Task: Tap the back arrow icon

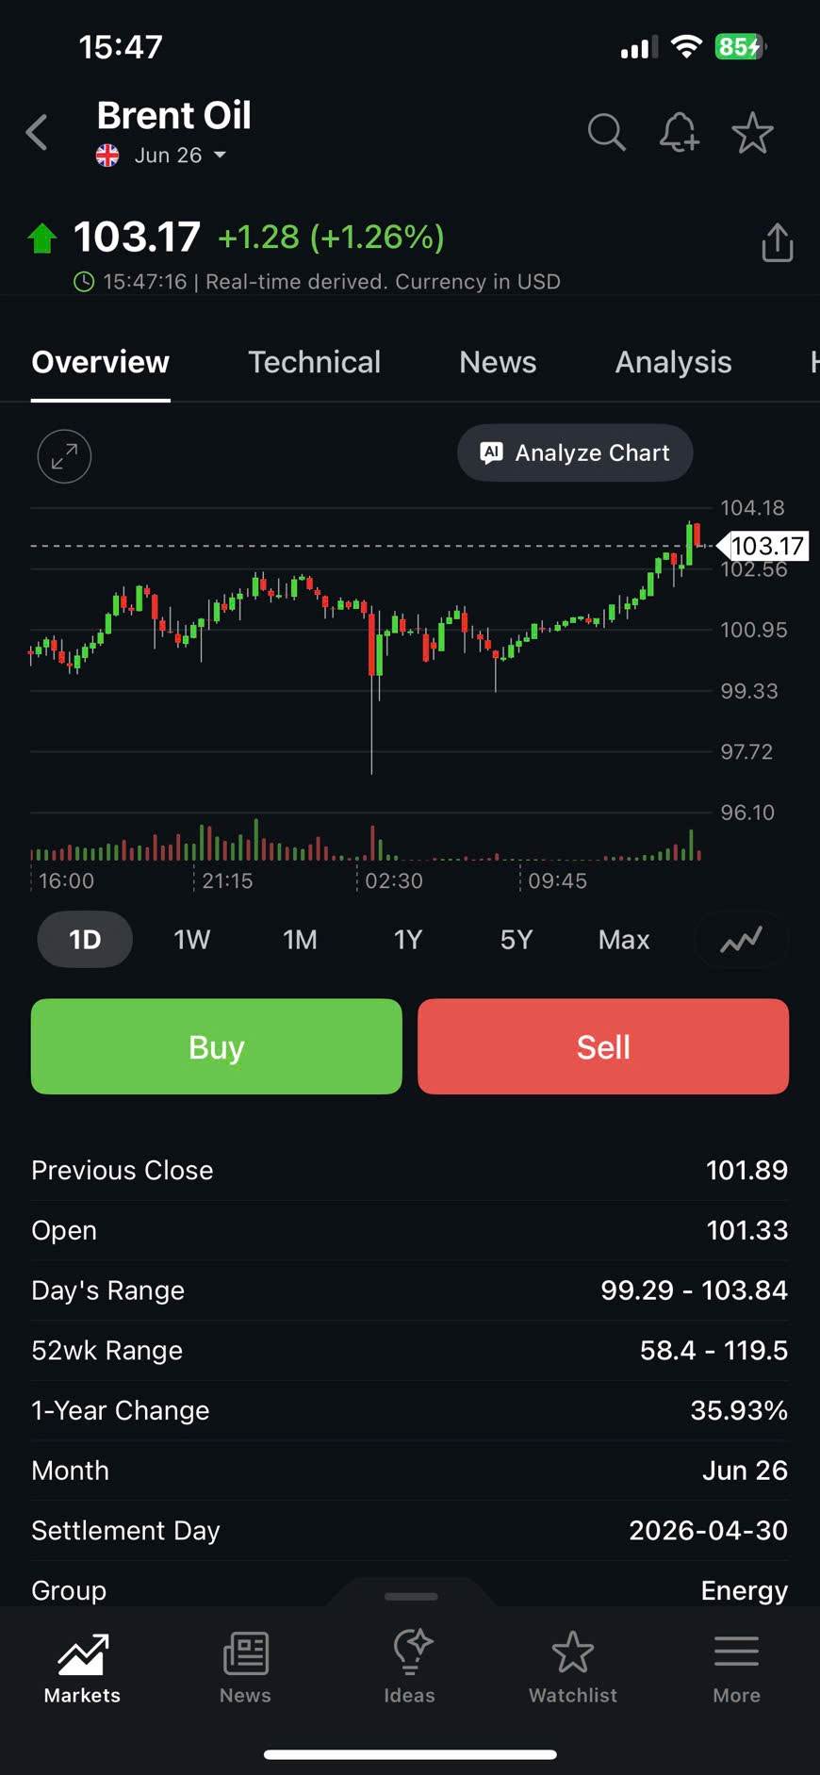Action: click(38, 133)
